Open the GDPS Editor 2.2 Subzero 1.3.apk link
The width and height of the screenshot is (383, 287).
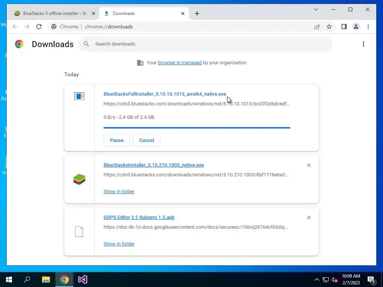click(139, 217)
